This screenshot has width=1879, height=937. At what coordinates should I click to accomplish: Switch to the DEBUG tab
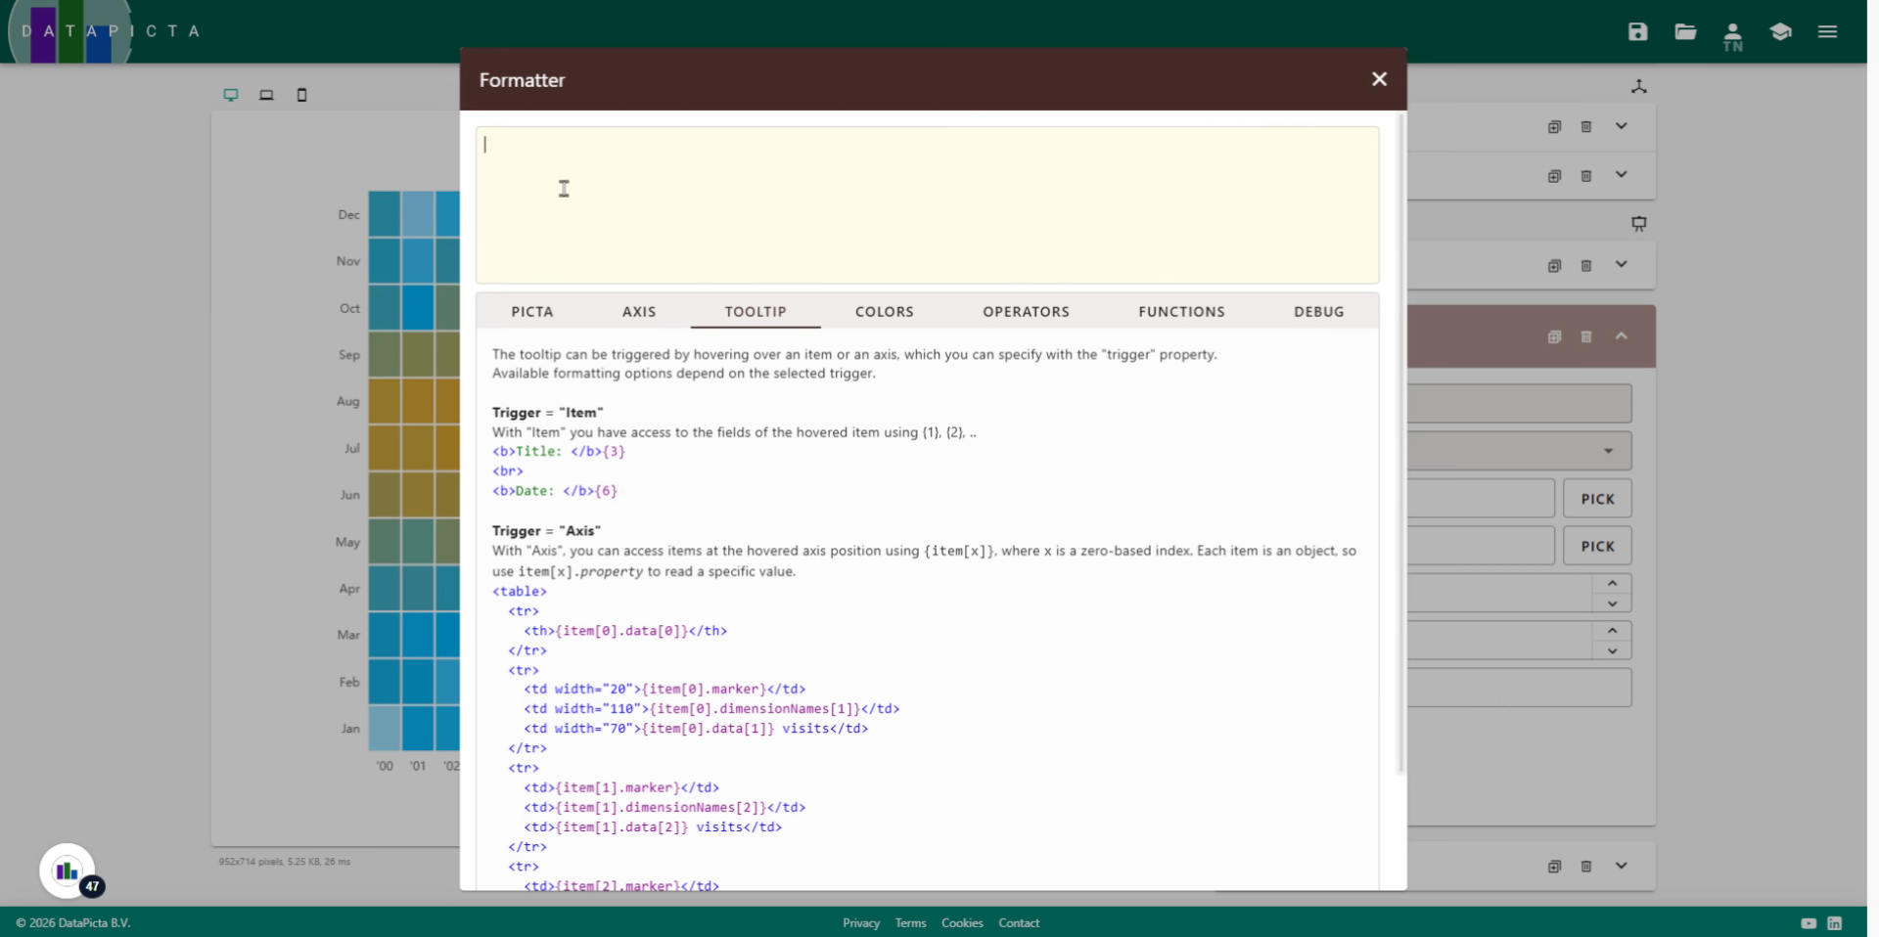[1319, 311]
